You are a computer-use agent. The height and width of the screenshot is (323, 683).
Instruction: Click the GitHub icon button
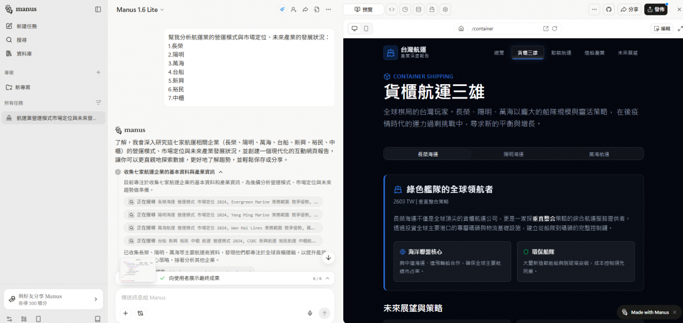pos(609,9)
